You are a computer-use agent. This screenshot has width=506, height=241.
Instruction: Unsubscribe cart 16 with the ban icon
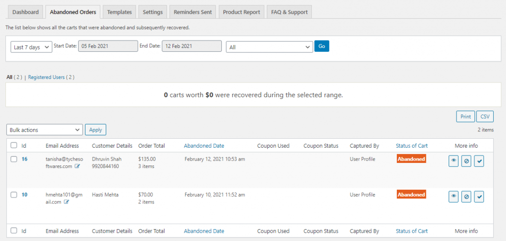point(466,161)
